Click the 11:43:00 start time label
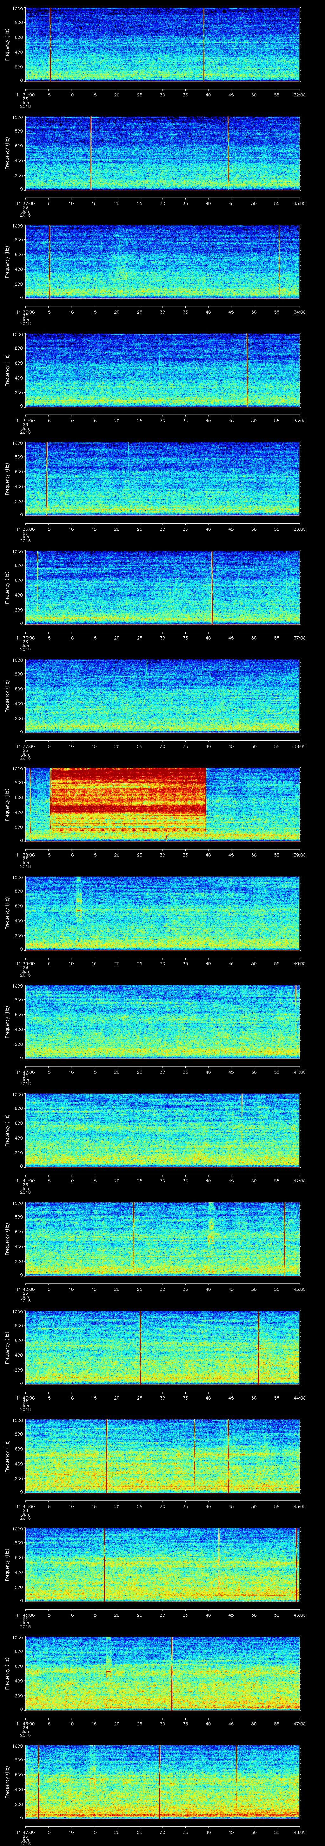The height and width of the screenshot is (1846, 325). 26,1397
